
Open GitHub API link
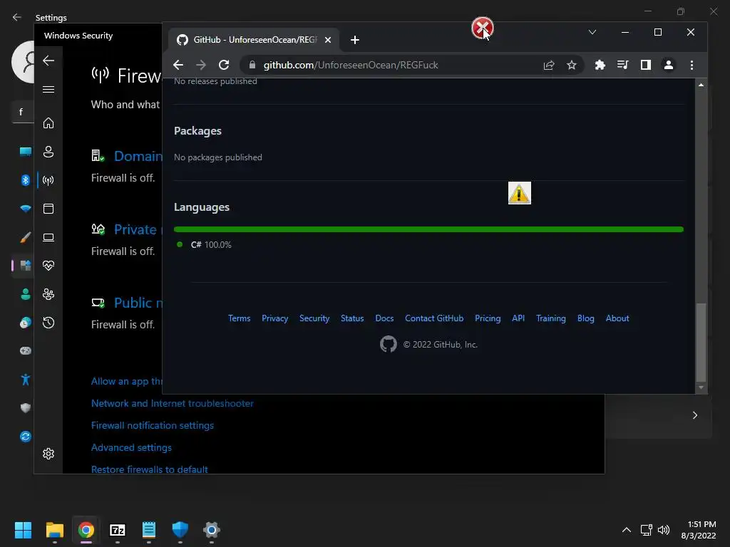coord(518,318)
